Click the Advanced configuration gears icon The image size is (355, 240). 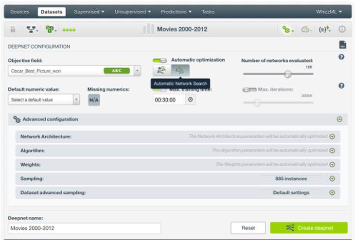coord(17,119)
